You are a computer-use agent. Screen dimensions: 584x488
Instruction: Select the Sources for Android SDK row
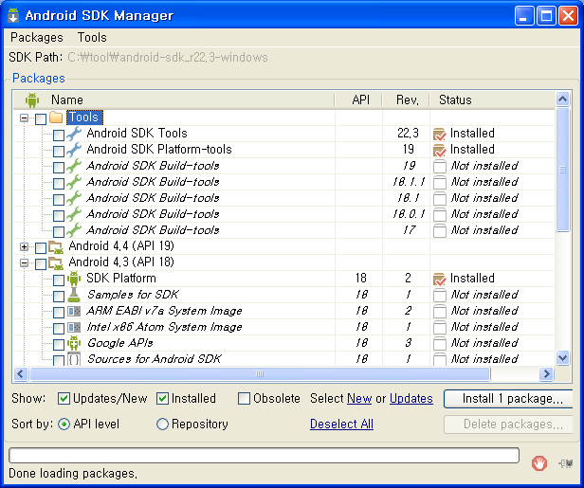pyautogui.click(x=283, y=359)
